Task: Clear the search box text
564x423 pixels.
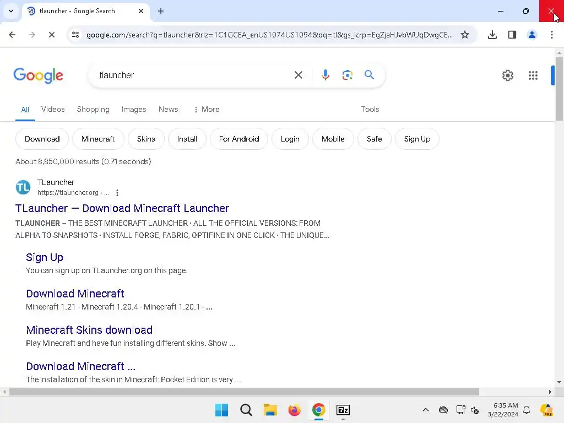Action: pyautogui.click(x=298, y=75)
